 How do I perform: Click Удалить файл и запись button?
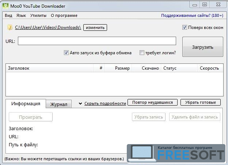coord(195,117)
